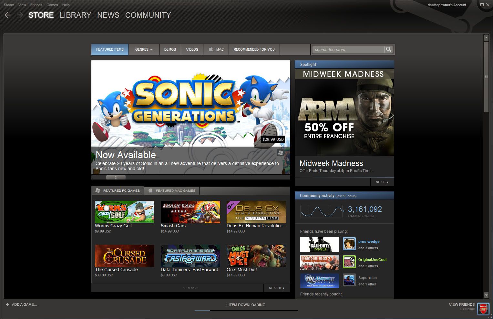Click VIEW FRIENDS link
The height and width of the screenshot is (319, 493).
[462, 304]
